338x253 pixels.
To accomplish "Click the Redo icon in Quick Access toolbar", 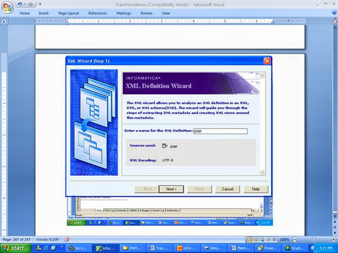I will [30, 4].
